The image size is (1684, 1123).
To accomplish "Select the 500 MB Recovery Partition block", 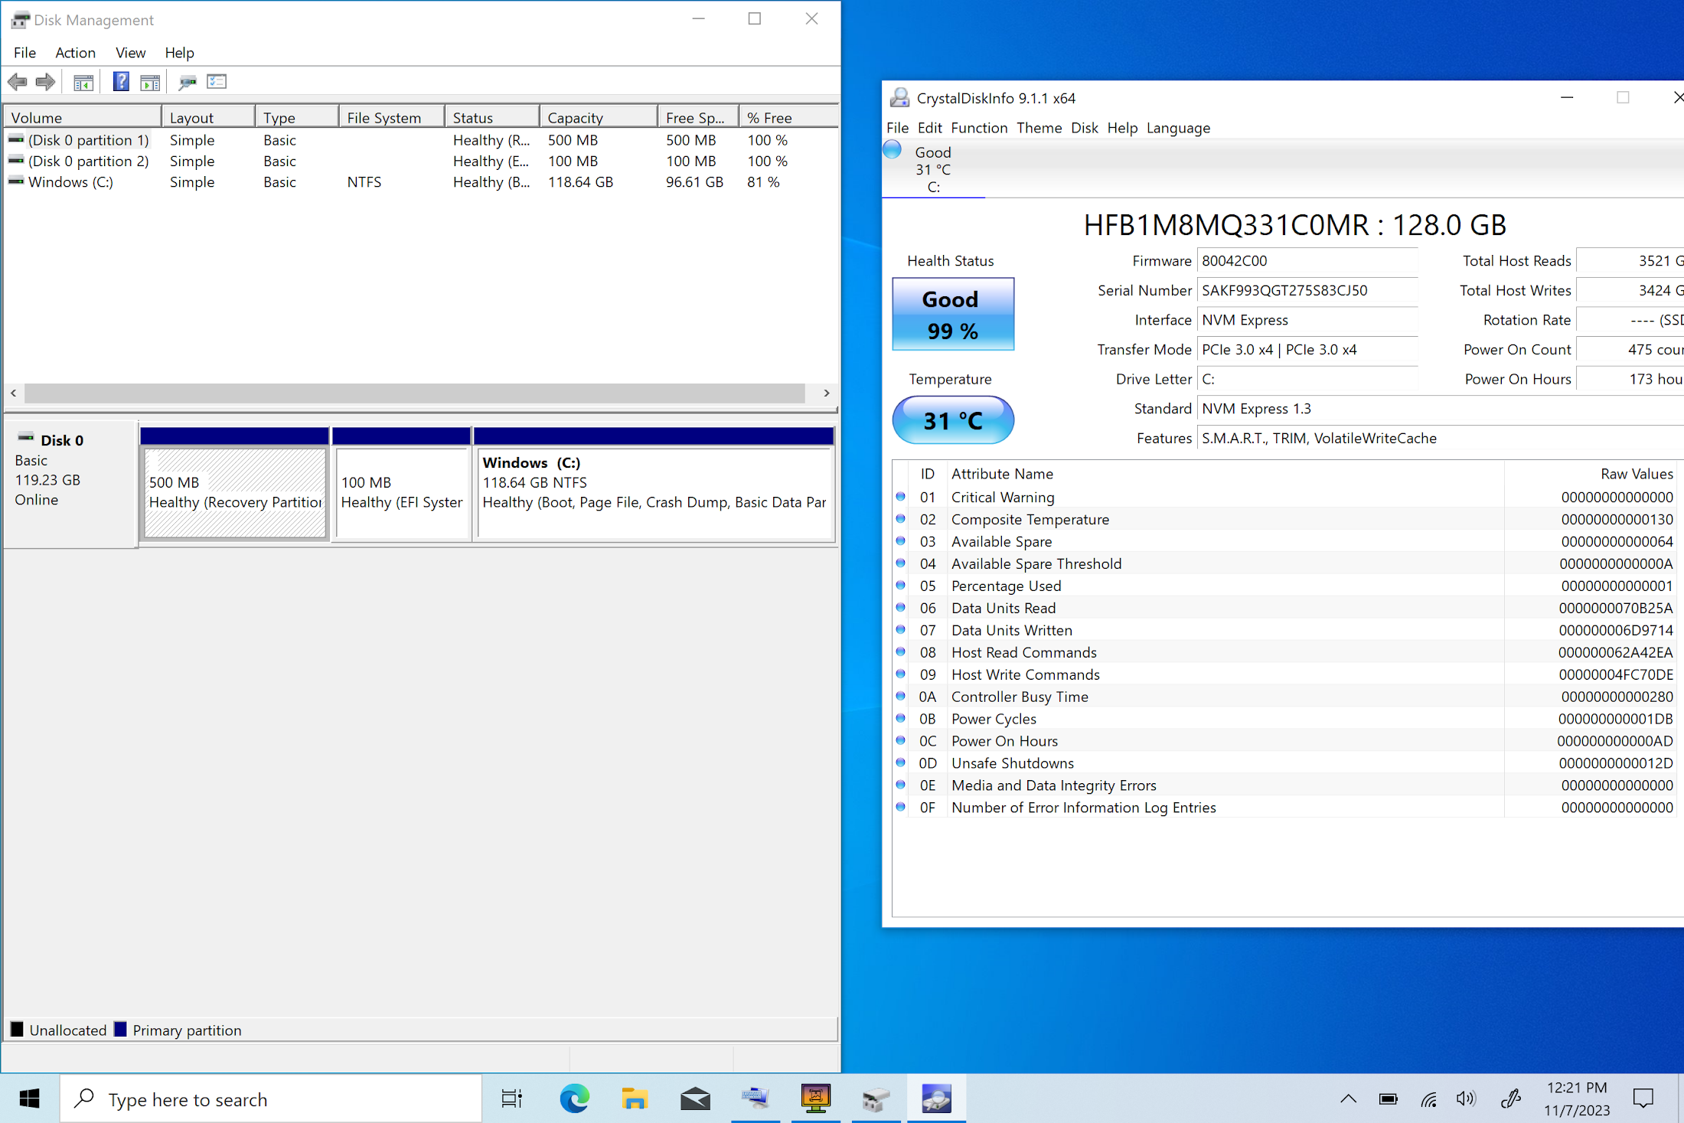I will point(235,484).
